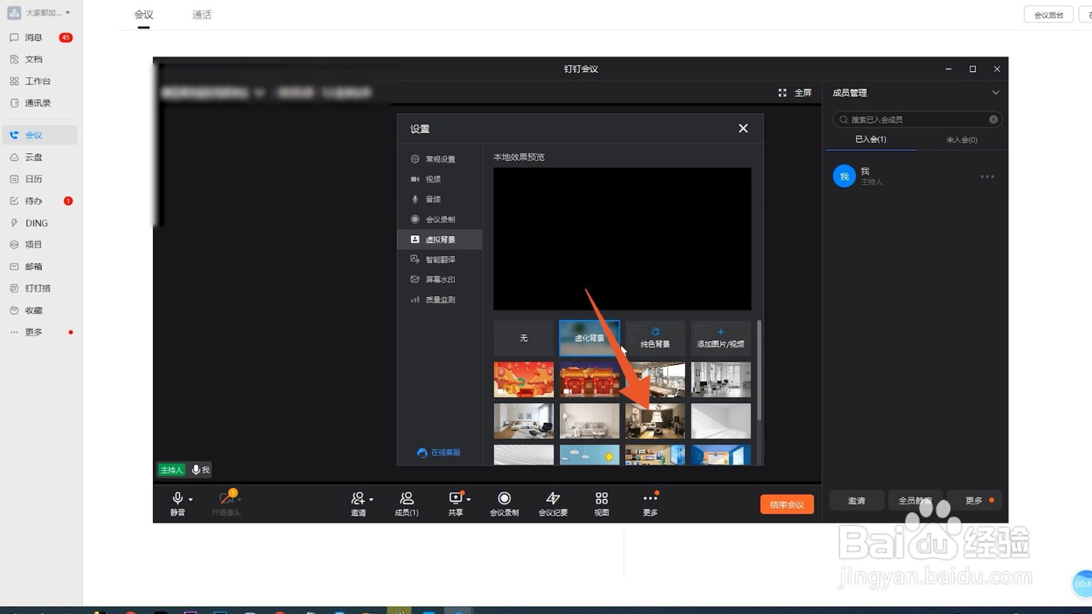Switch to the 通话 tab
Viewport: 1092px width, 614px height.
click(202, 14)
